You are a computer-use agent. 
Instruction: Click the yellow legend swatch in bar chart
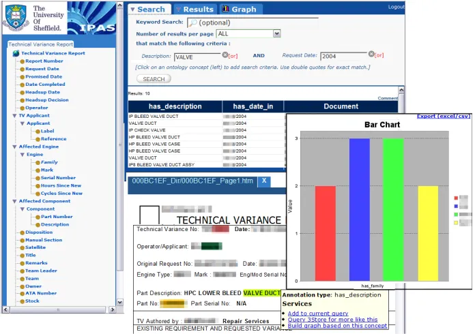(x=456, y=223)
